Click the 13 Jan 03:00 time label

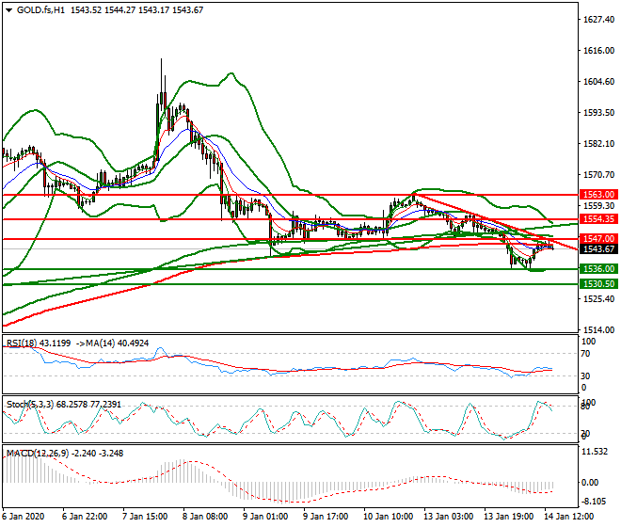(x=448, y=517)
